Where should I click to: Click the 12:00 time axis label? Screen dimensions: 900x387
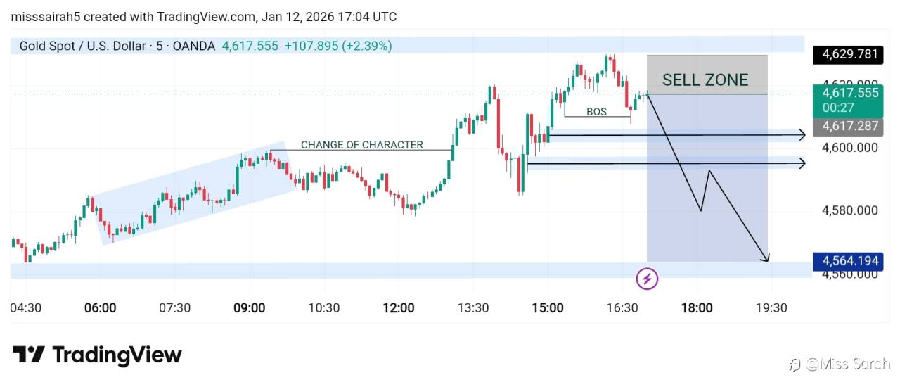coord(399,307)
